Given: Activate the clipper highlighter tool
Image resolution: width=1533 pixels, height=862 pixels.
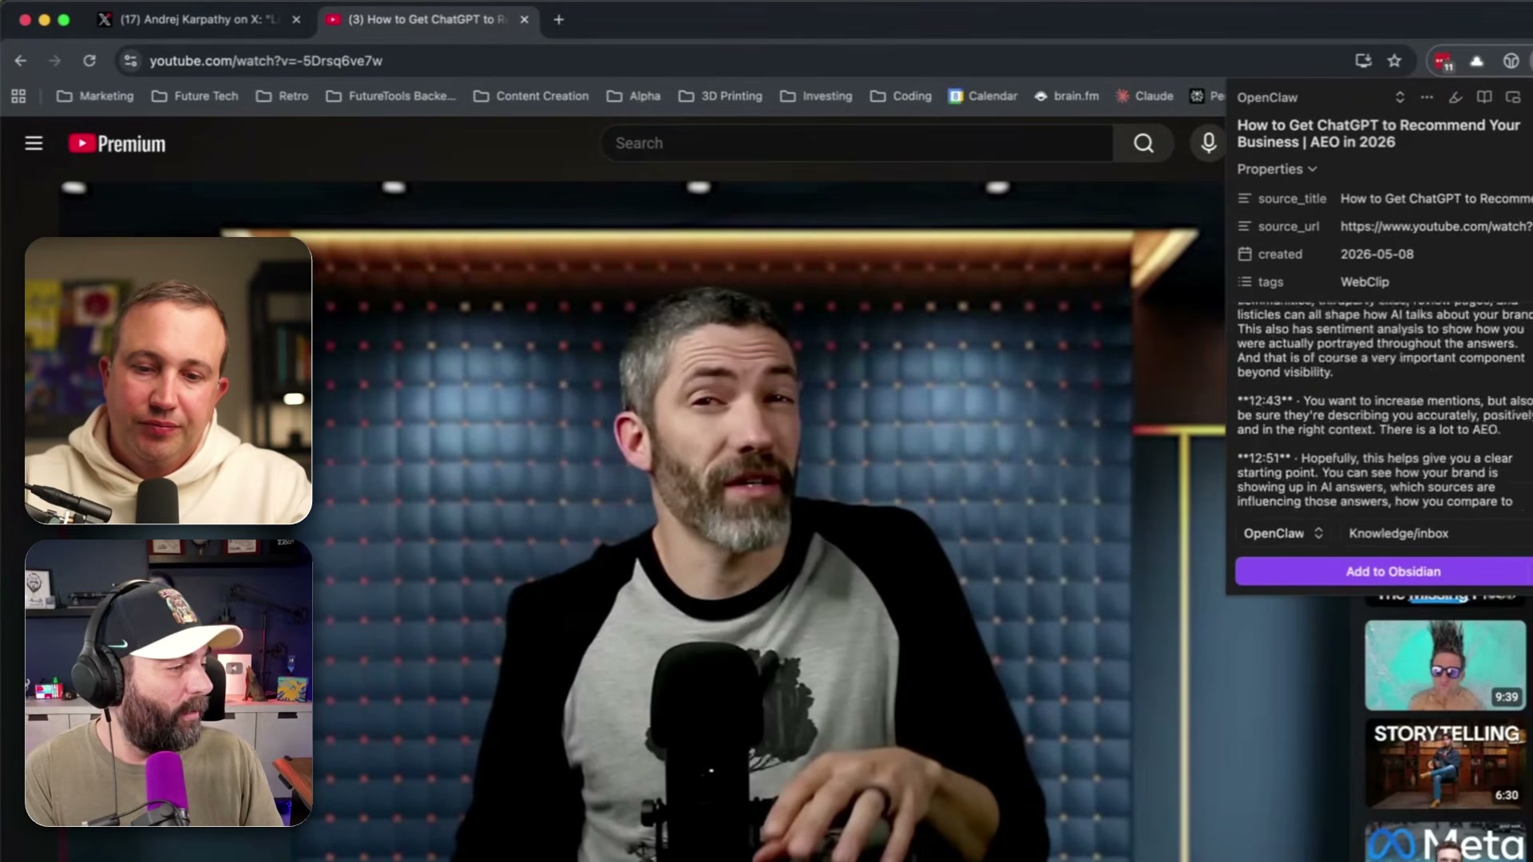Looking at the screenshot, I should point(1456,97).
